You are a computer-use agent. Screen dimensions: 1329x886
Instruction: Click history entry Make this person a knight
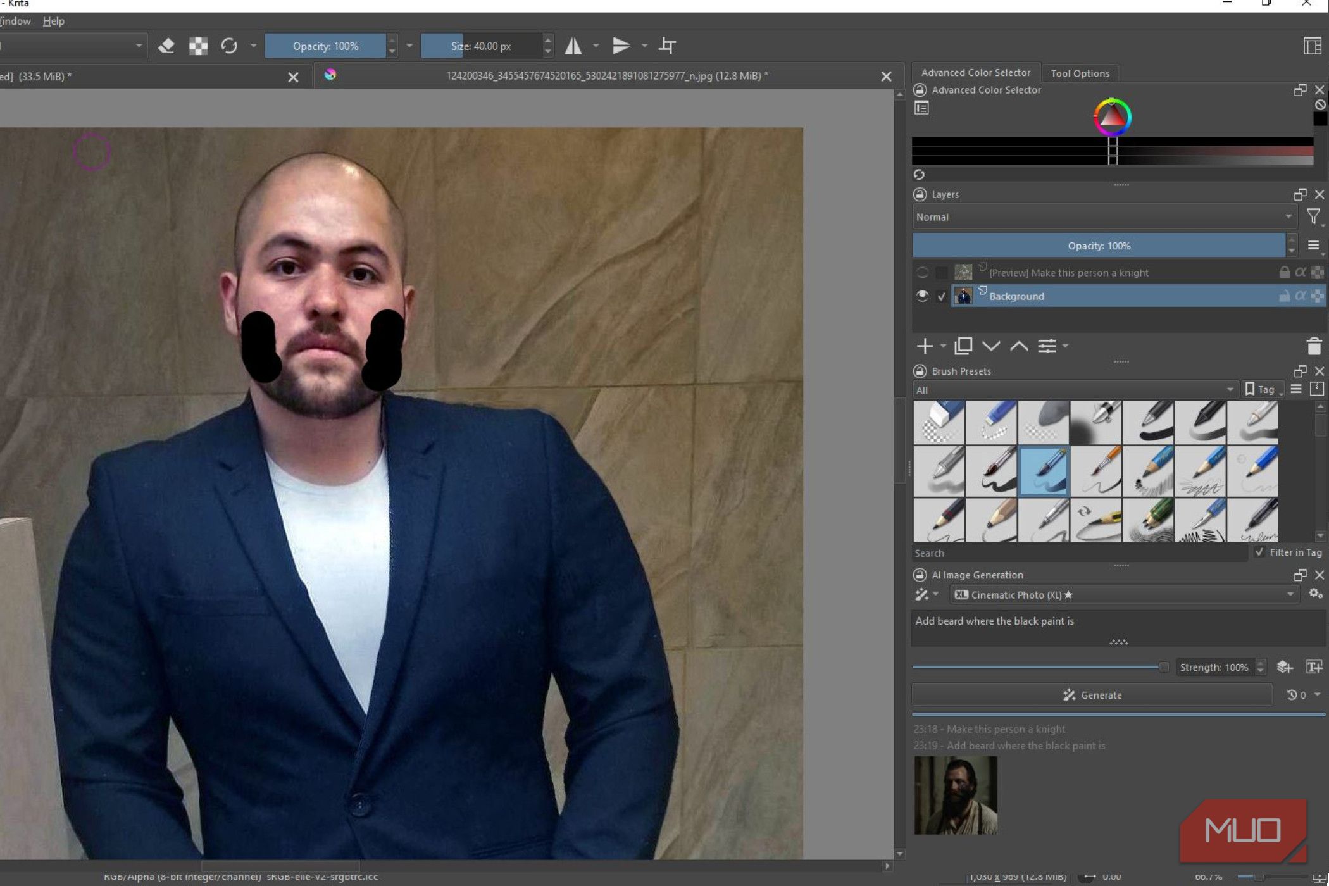pos(989,729)
